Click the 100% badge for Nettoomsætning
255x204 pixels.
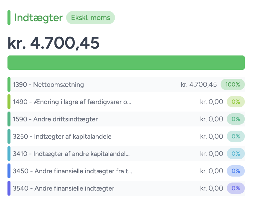click(x=233, y=85)
